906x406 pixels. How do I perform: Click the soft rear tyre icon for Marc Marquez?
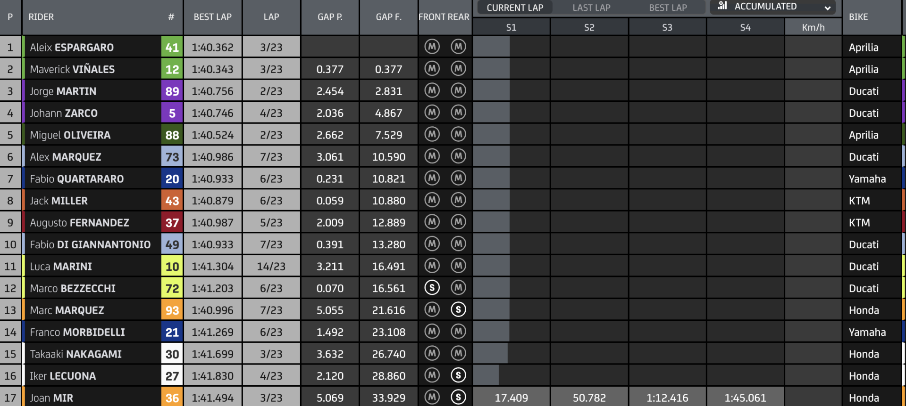pyautogui.click(x=458, y=309)
